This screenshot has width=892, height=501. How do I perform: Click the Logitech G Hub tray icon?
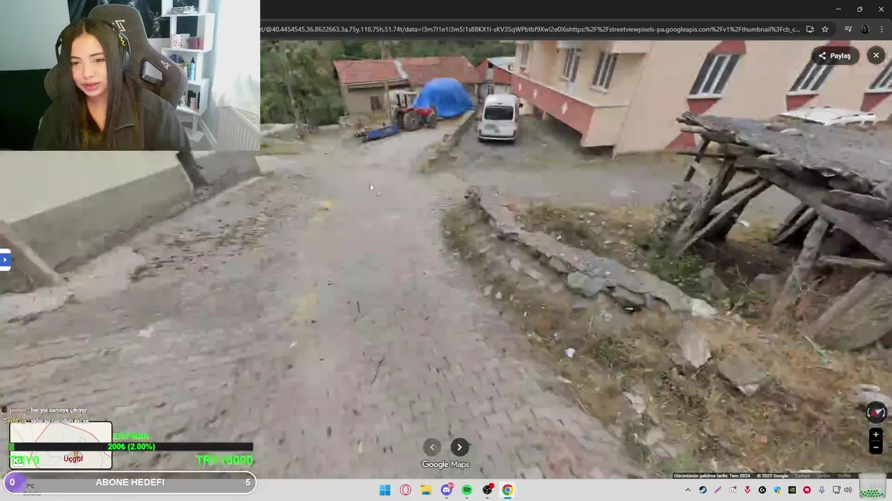point(762,490)
